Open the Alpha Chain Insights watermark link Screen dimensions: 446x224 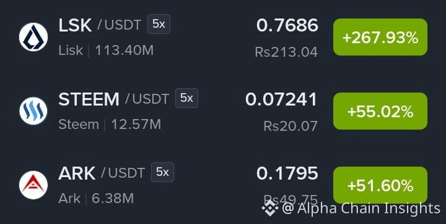pyautogui.click(x=361, y=209)
